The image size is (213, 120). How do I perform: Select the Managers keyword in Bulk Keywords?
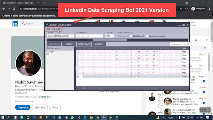click(x=50, y=52)
